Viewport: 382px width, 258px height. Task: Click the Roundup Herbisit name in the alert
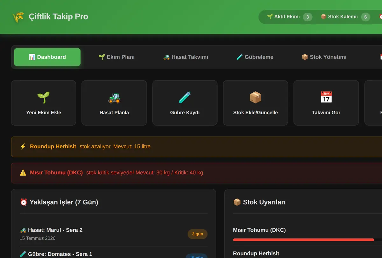53,147
